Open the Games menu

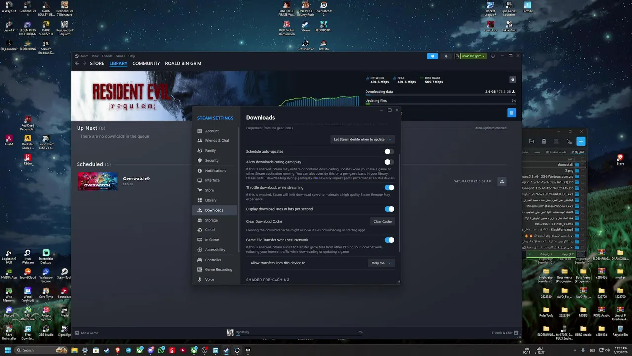(120, 56)
